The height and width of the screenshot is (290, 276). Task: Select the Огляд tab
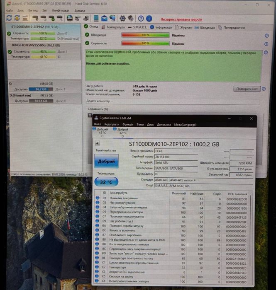point(91,27)
